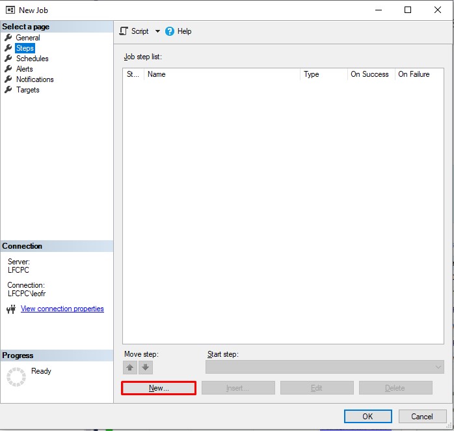The width and height of the screenshot is (454, 431).
Task: Minimize the New Job window
Action: click(379, 10)
